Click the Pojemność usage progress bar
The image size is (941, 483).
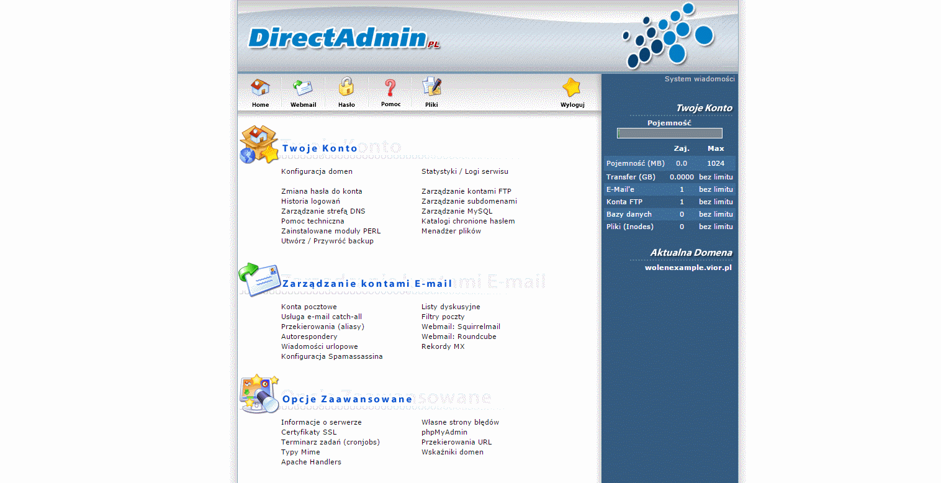pyautogui.click(x=669, y=133)
